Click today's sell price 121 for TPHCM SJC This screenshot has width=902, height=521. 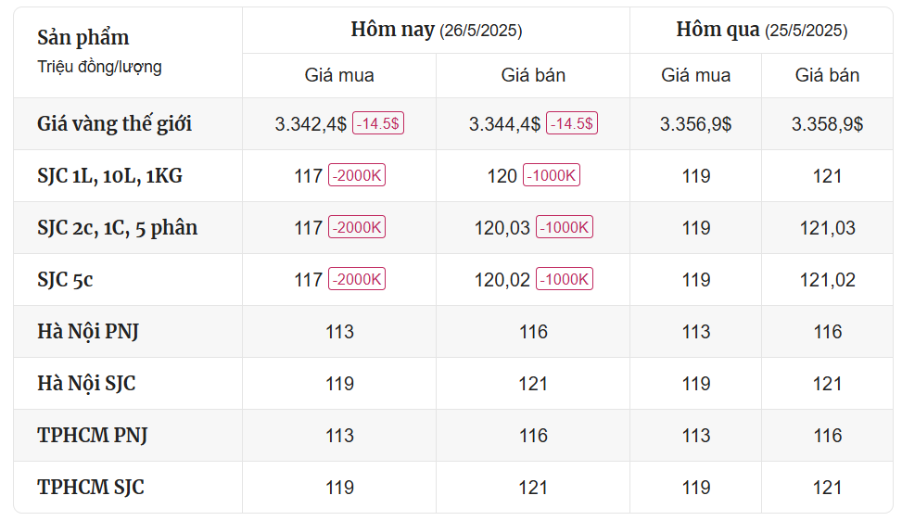533,488
